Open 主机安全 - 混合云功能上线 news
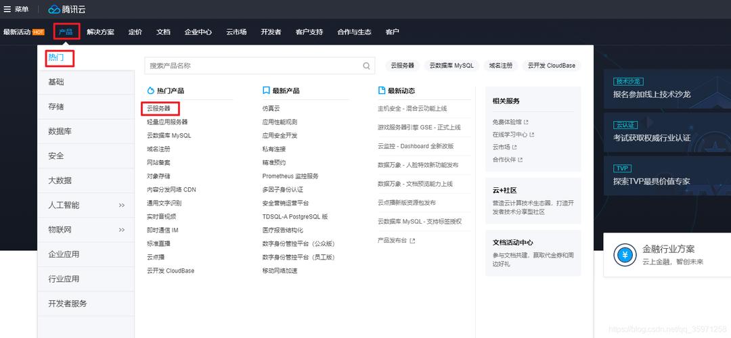This screenshot has width=731, height=338. (413, 108)
